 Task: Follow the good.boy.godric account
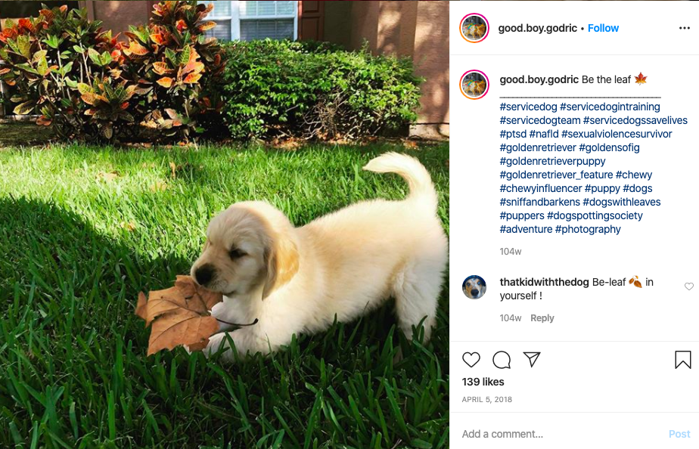(x=603, y=28)
